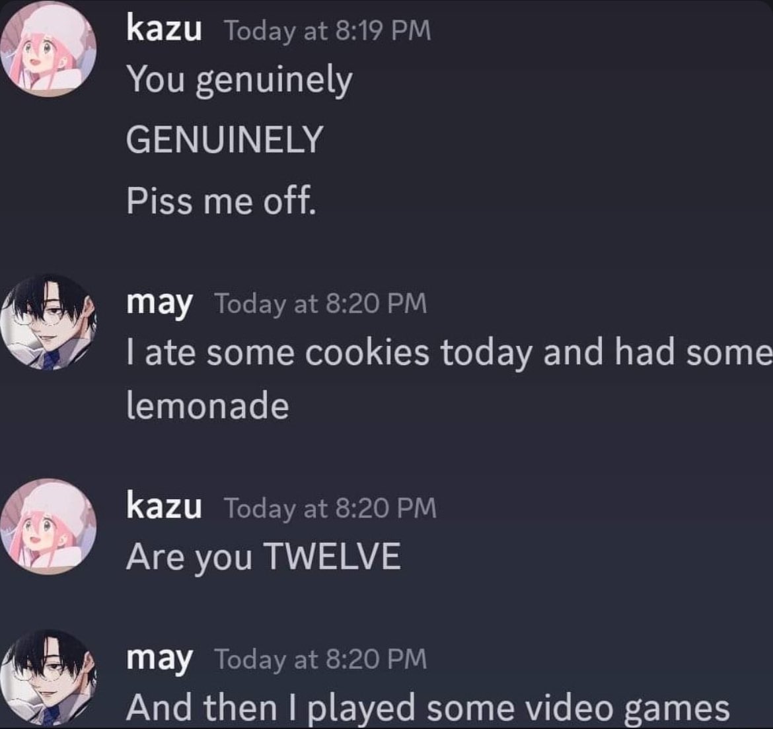Image resolution: width=773 pixels, height=729 pixels.
Task: Select "And then I played some video games"
Action: click(x=428, y=709)
